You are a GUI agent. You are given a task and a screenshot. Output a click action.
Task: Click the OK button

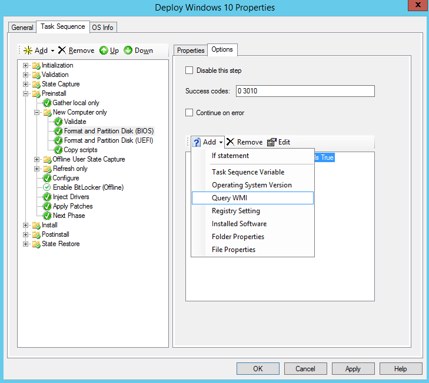pyautogui.click(x=258, y=369)
